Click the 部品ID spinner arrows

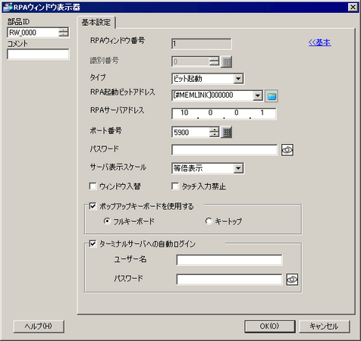(64, 33)
